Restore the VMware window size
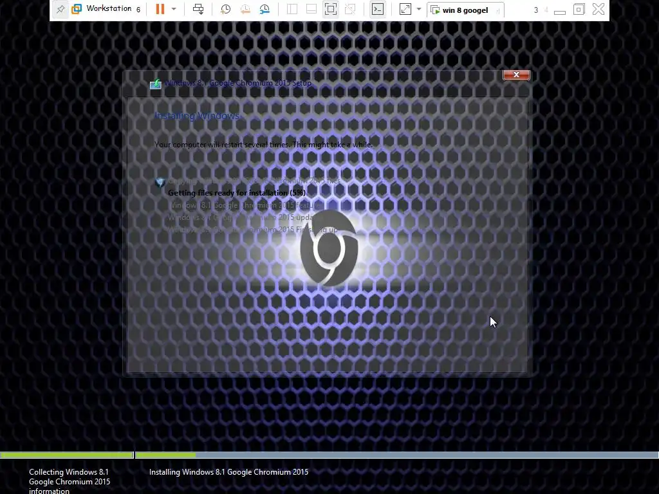The image size is (659, 494). (x=579, y=9)
